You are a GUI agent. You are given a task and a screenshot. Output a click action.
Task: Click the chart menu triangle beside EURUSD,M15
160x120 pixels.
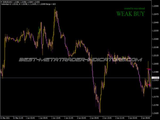pyautogui.click(x=2, y=2)
